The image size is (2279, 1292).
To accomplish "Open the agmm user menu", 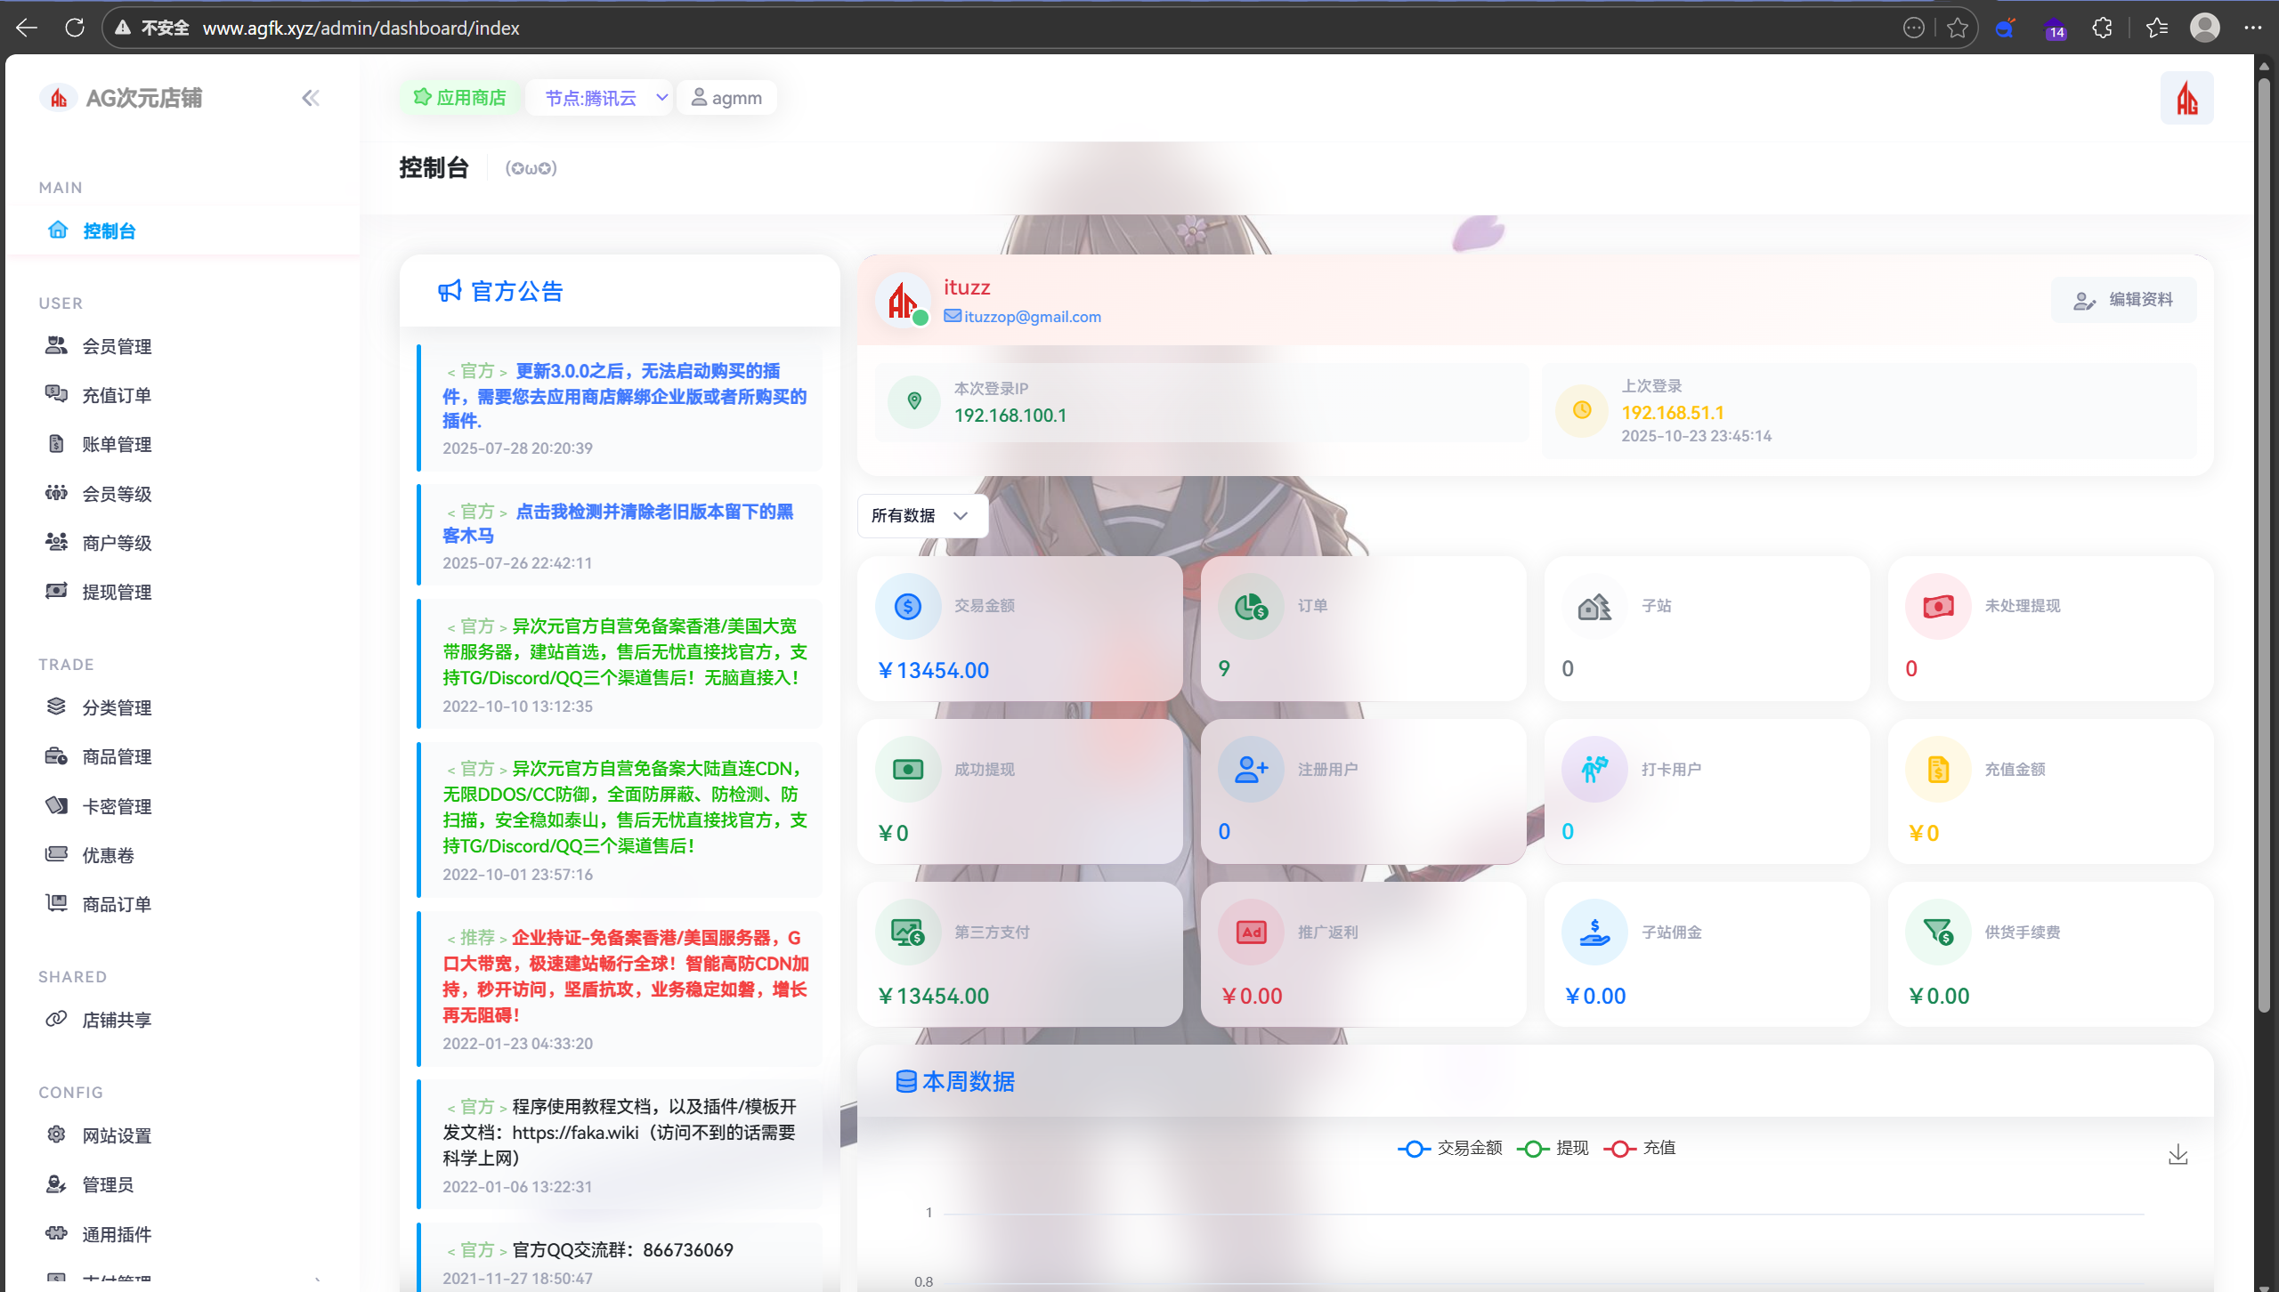I will click(x=726, y=98).
